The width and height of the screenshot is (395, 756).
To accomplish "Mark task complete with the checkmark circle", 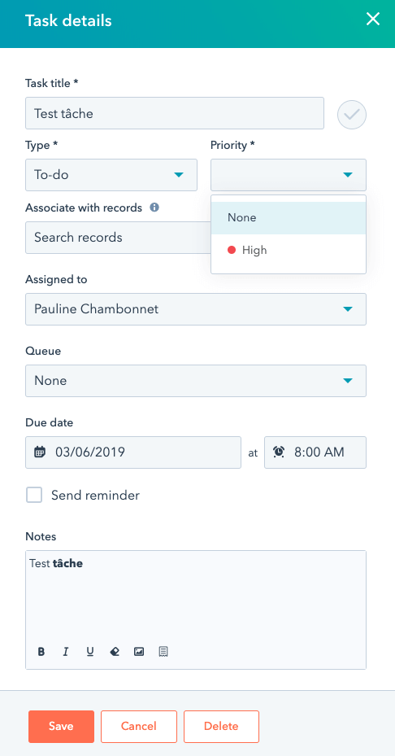I will (x=352, y=115).
